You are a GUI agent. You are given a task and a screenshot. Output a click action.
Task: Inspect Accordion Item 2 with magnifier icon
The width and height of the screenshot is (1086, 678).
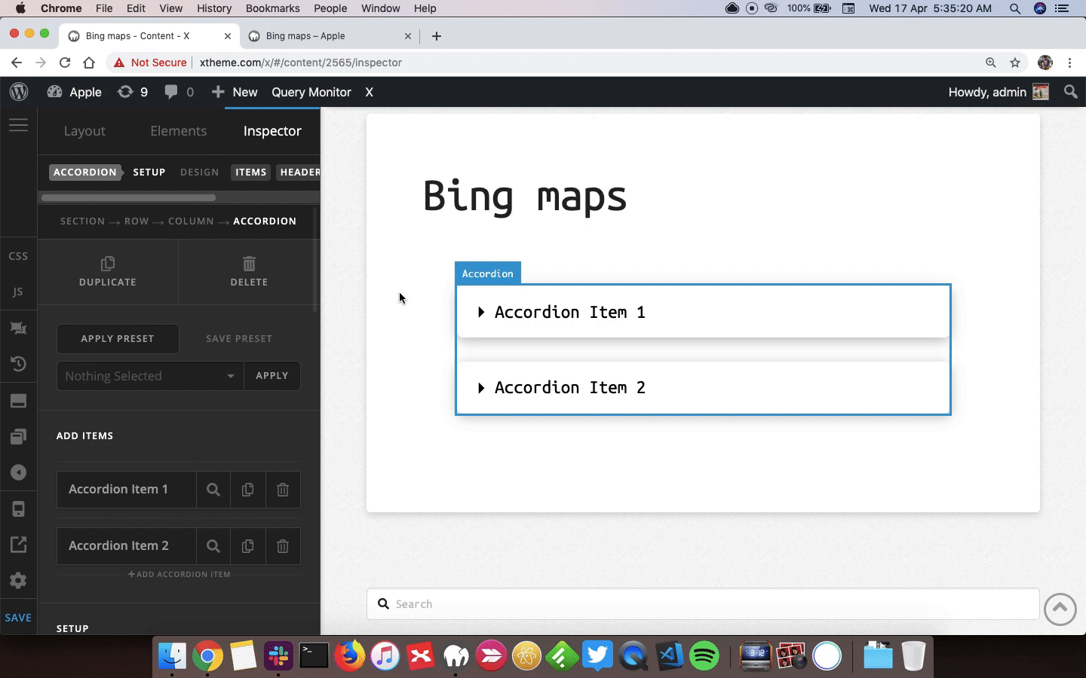213,546
